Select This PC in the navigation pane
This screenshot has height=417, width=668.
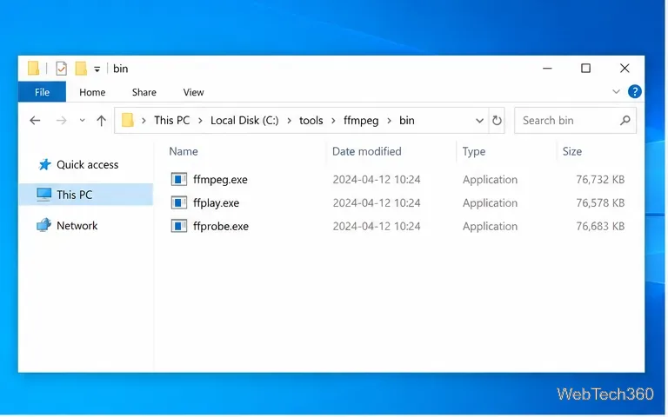85,195
